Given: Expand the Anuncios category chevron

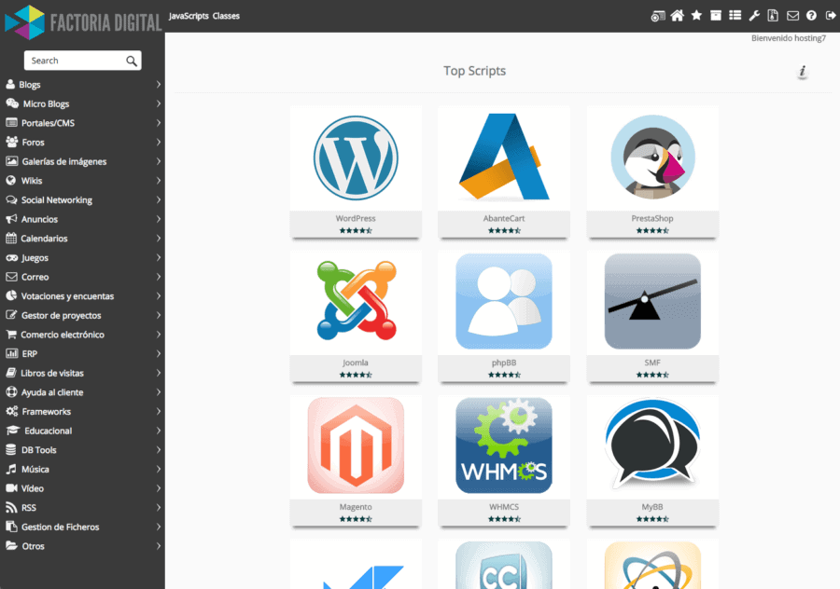Looking at the screenshot, I should (158, 219).
